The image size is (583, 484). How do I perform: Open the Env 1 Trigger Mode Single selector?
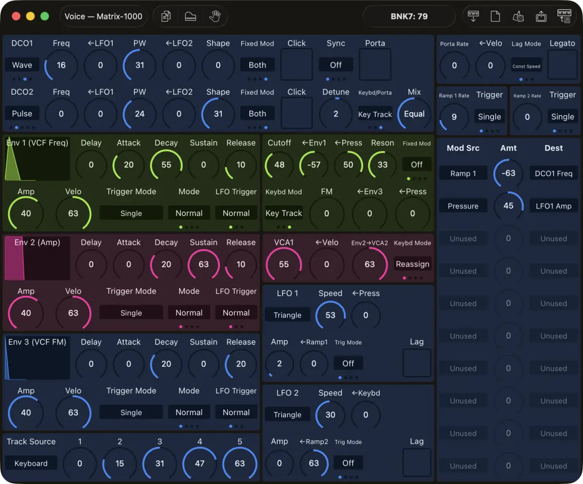point(131,213)
